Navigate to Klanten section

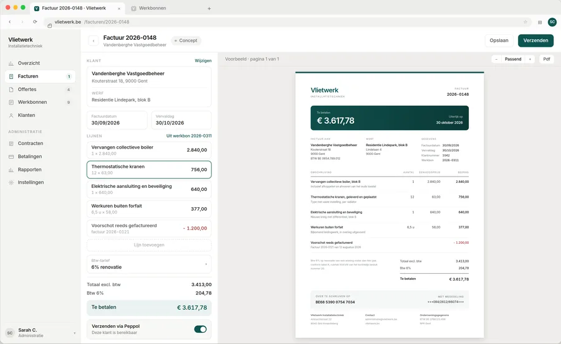(41, 115)
